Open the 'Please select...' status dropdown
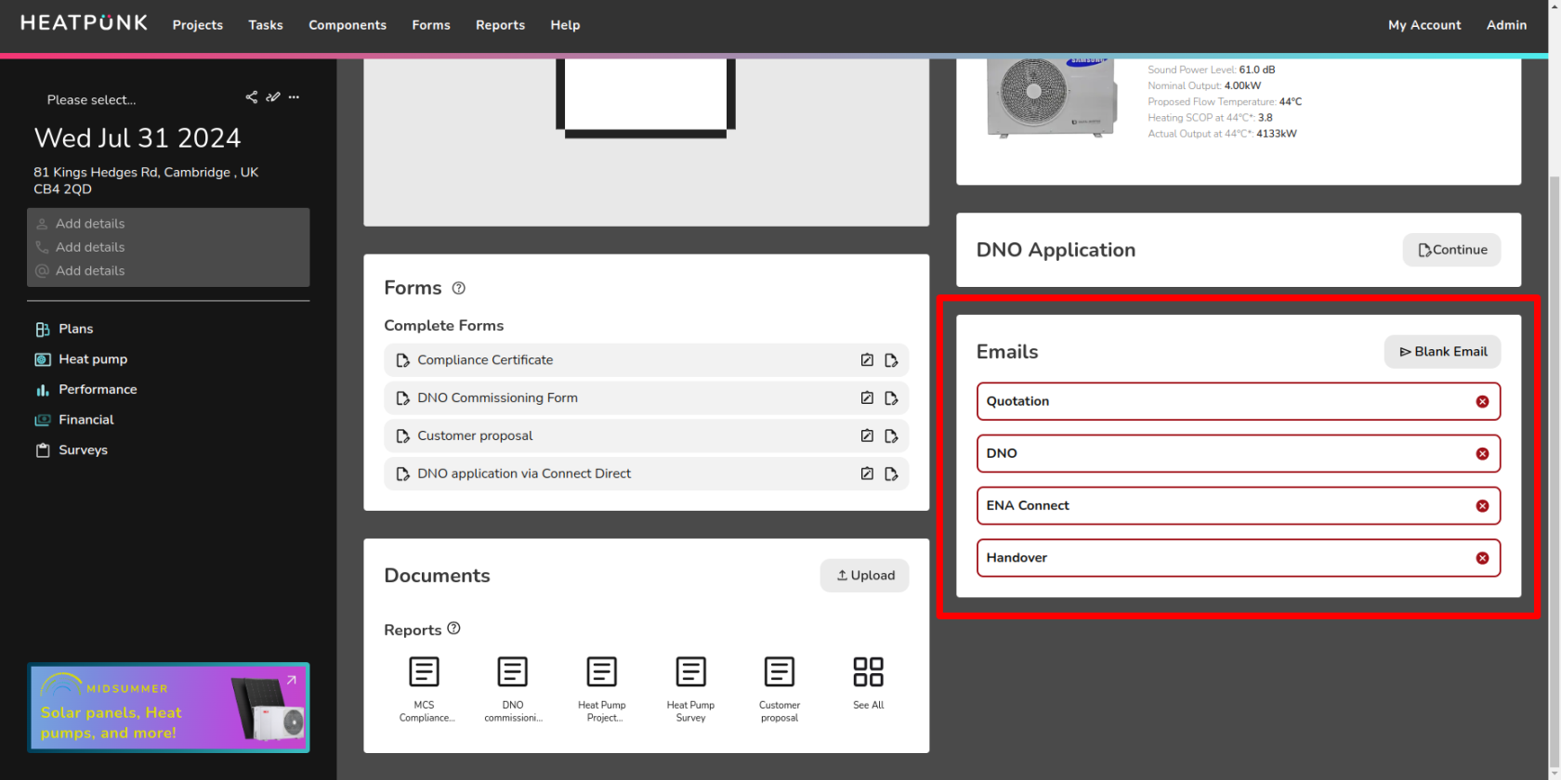Viewport: 1561px width, 780px height. point(91,99)
